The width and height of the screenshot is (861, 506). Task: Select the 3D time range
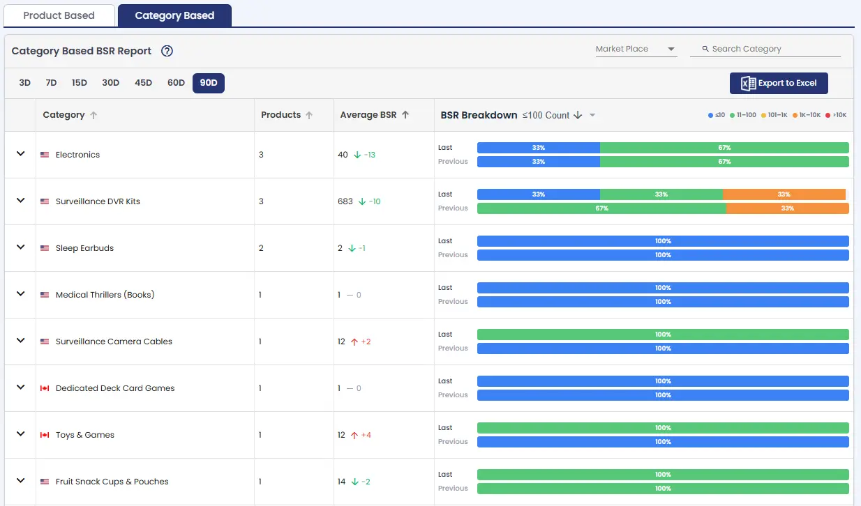coord(24,83)
